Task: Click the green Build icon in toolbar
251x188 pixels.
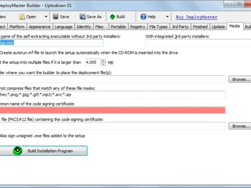Action: pos(112,17)
